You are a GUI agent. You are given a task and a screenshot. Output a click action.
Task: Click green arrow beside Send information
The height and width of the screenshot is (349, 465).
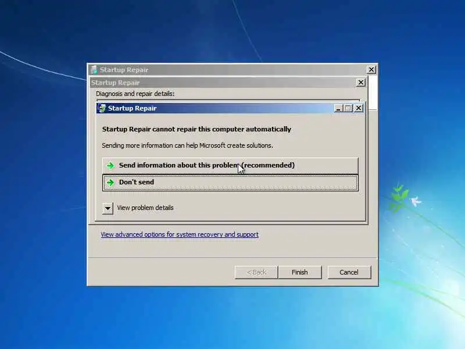tap(110, 166)
